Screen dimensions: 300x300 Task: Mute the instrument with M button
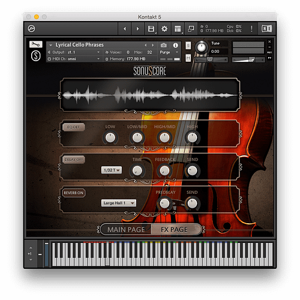click(x=188, y=58)
